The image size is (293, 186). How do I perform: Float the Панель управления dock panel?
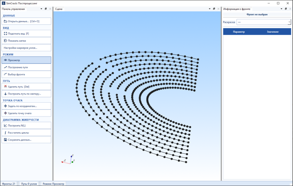45,9
